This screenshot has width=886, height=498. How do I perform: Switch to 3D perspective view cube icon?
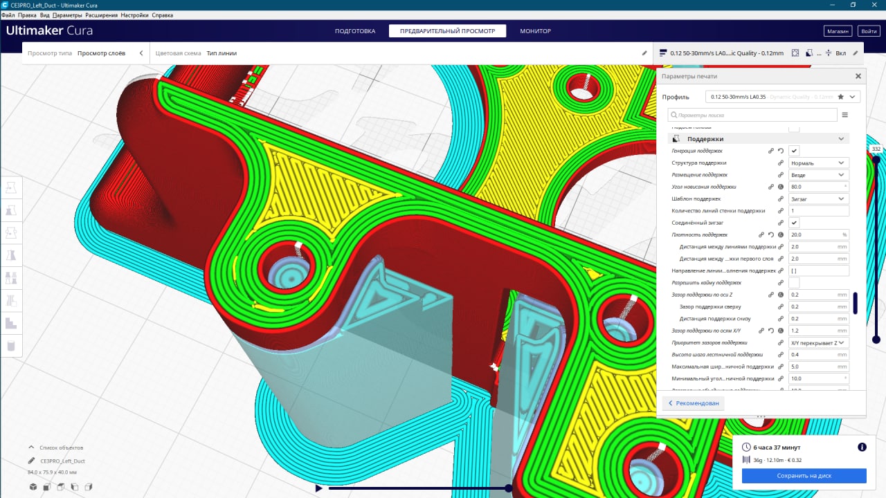coord(33,487)
